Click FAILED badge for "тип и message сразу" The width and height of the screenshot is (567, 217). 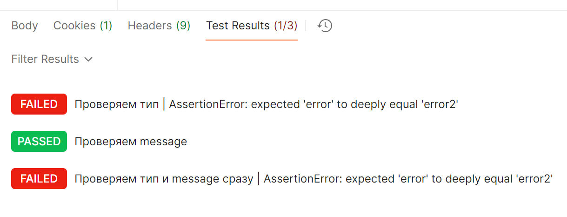coord(39,179)
